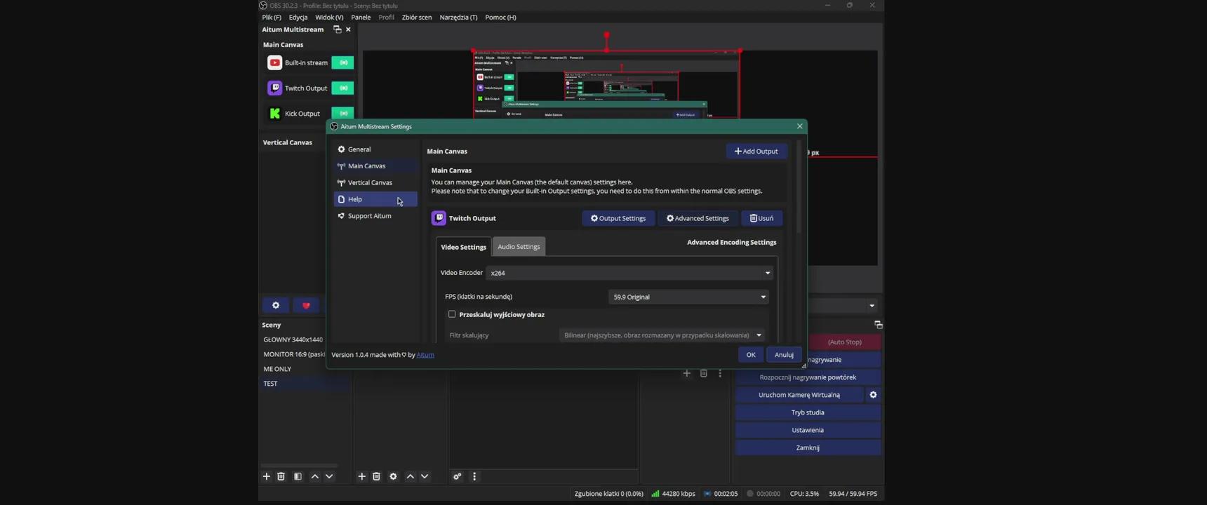1207x505 pixels.
Task: Open the FPS 59.9 Original dropdown
Action: click(688, 297)
